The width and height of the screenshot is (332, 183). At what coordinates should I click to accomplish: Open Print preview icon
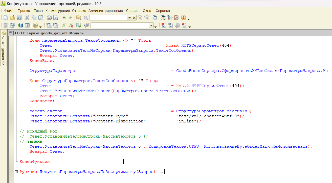point(56,18)
